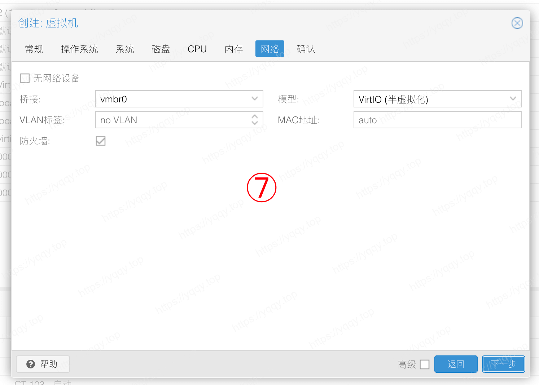Open the 桥接 vmbr0 dropdown arrow

point(255,99)
